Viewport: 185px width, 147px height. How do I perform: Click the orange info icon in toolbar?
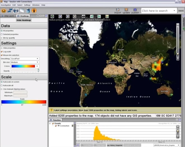pyautogui.click(x=34, y=11)
